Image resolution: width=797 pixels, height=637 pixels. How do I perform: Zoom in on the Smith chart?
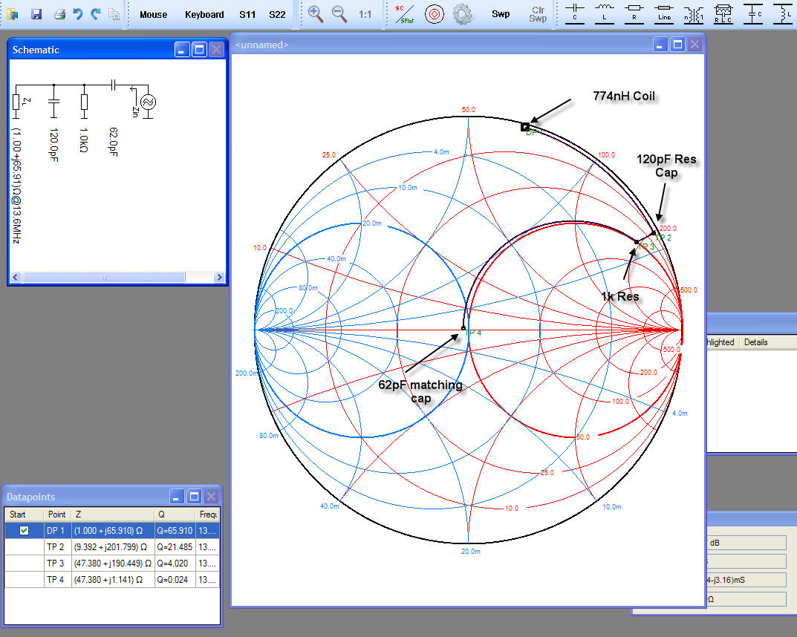(316, 14)
